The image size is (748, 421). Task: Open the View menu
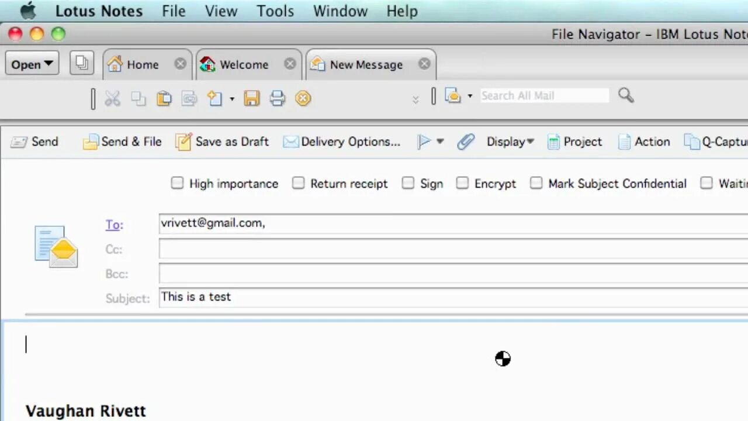221,11
